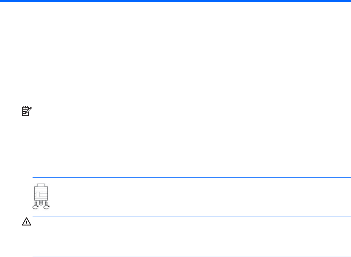This screenshot has height=257, width=351.
Task: Click the center pins between the thumbscrews
Action: coord(41,203)
